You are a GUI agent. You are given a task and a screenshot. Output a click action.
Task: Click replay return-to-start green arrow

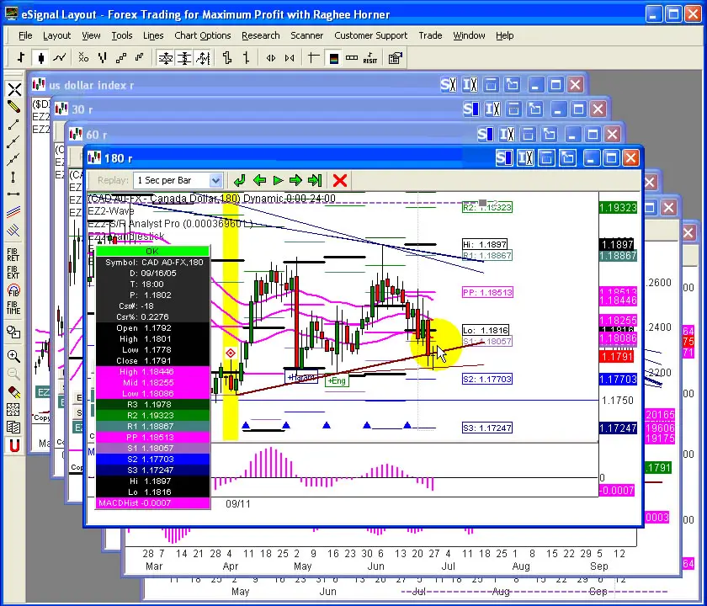click(239, 181)
